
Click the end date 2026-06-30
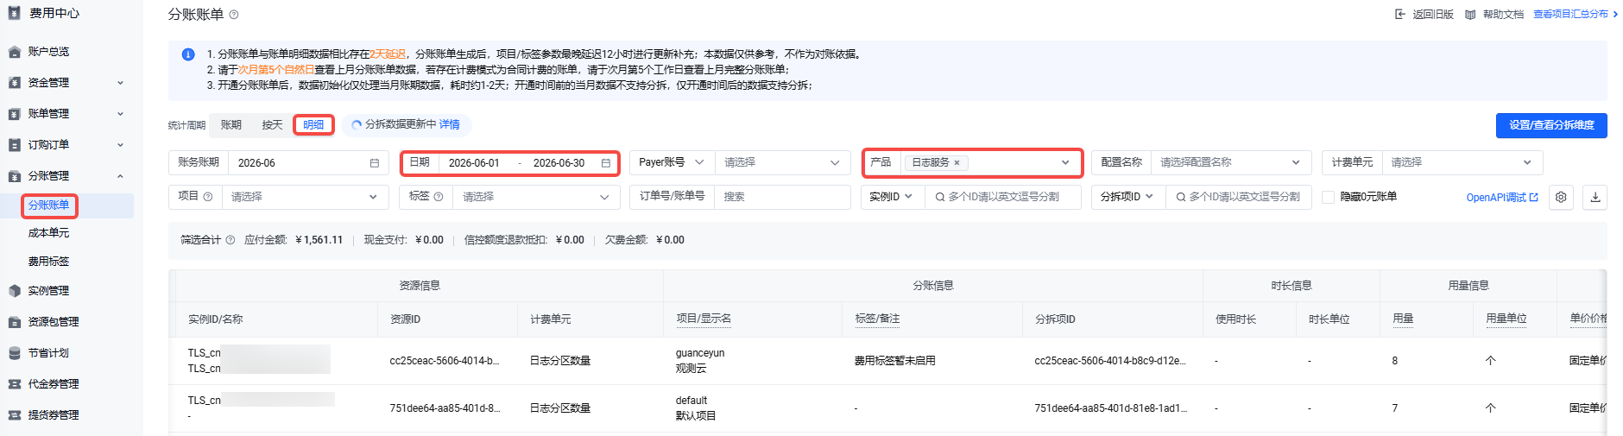click(559, 163)
